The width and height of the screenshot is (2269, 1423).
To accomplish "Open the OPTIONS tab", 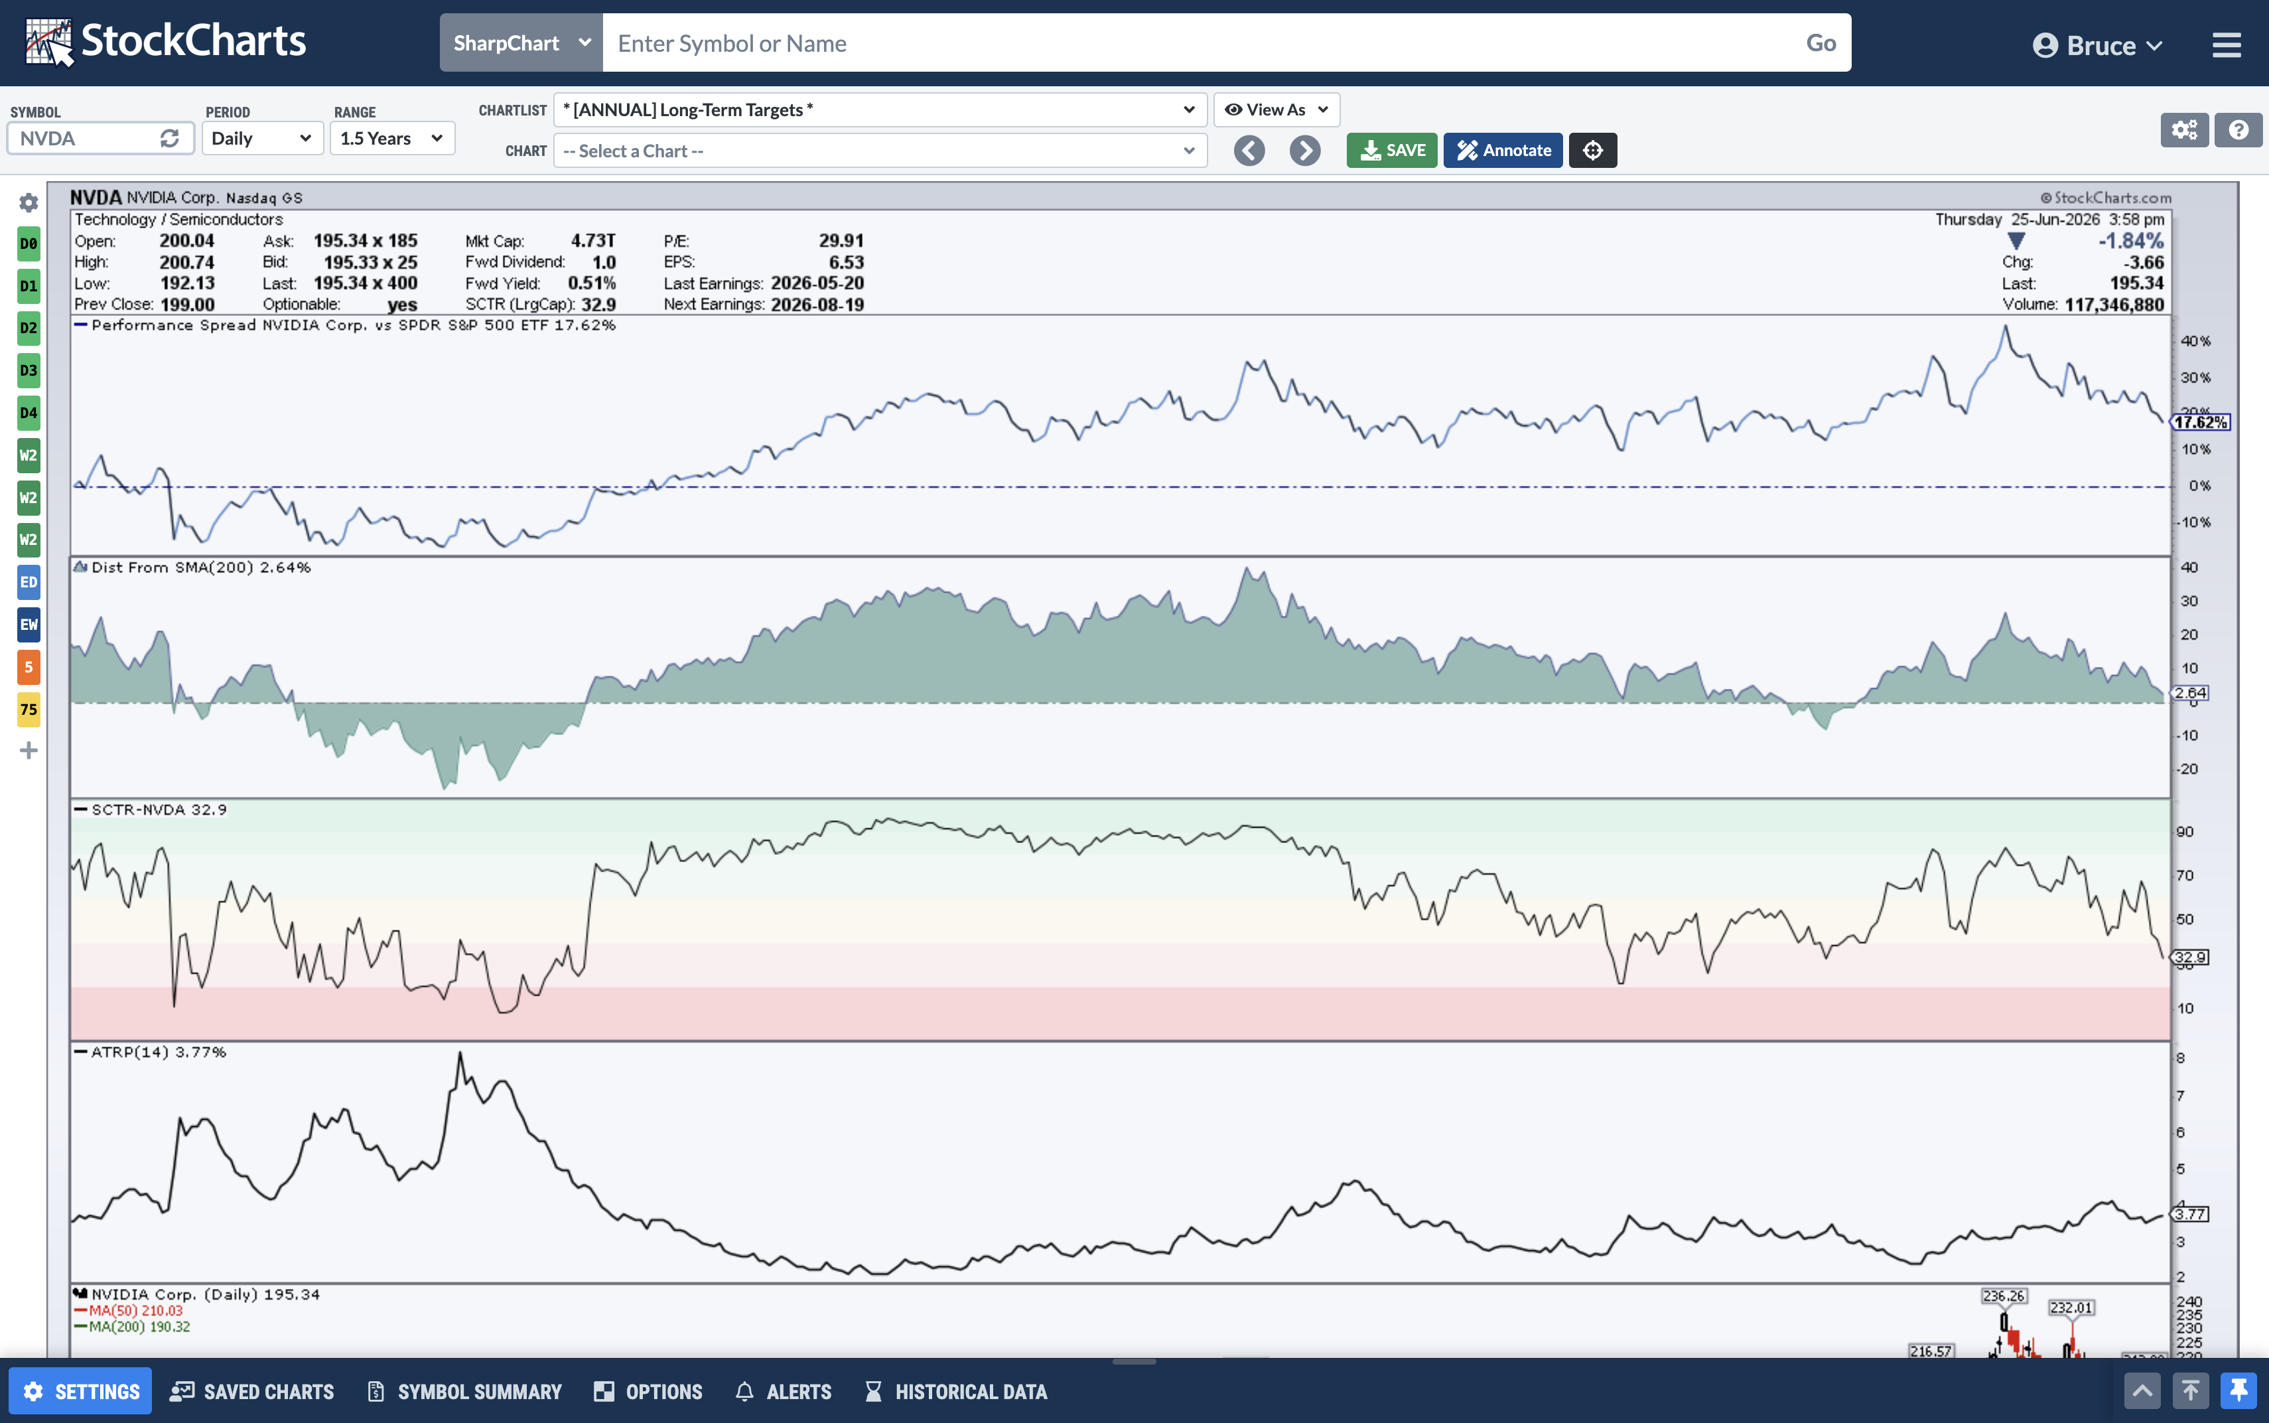I will (648, 1391).
